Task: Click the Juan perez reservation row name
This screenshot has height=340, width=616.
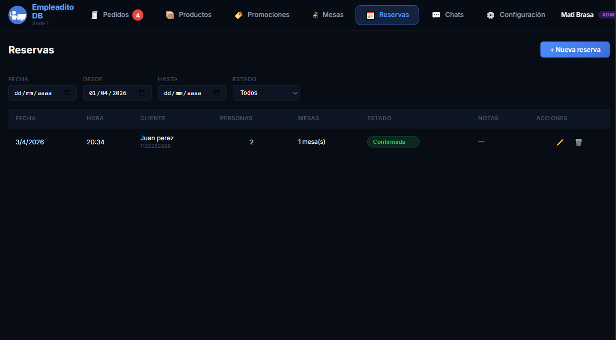Action: coord(157,138)
